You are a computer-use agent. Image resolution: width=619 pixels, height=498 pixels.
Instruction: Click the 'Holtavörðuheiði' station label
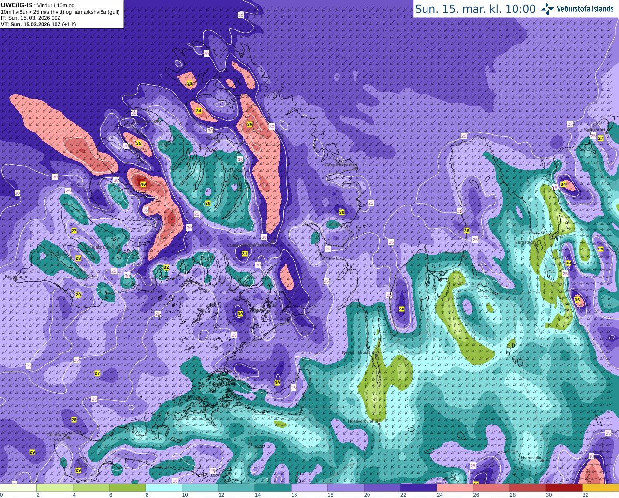364,421
